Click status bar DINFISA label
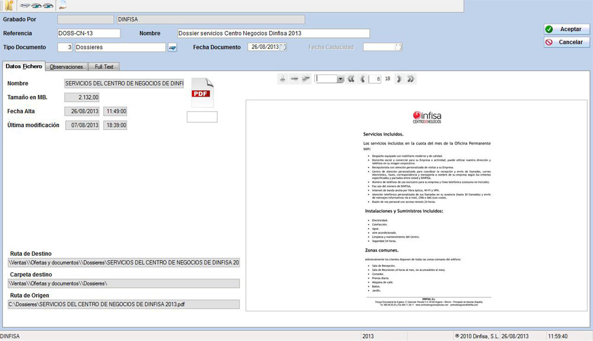This screenshot has width=593, height=341. (10, 336)
